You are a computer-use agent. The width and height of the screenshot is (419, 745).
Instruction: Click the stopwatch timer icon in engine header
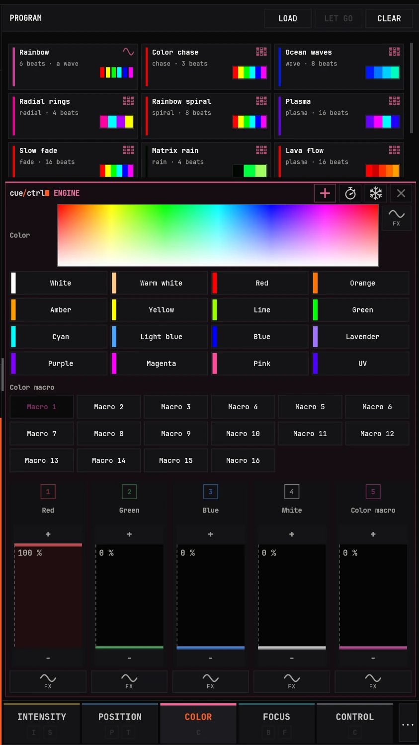click(x=350, y=193)
